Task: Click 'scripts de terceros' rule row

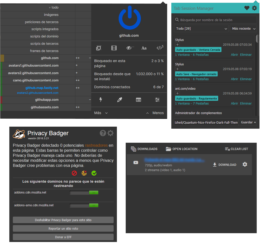Action: coord(46,44)
